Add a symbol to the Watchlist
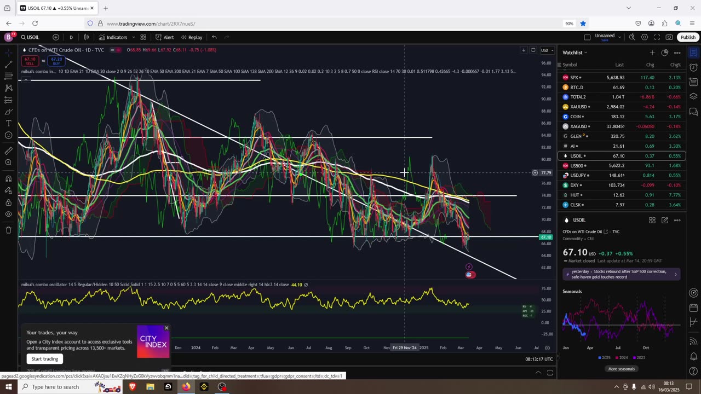This screenshot has height=394, width=701. [x=652, y=53]
